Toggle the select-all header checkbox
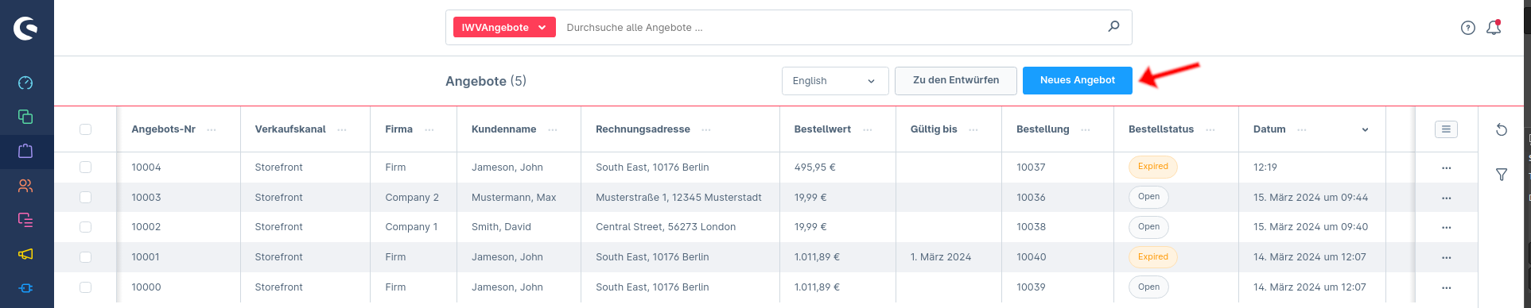Image resolution: width=1531 pixels, height=308 pixels. click(x=85, y=129)
